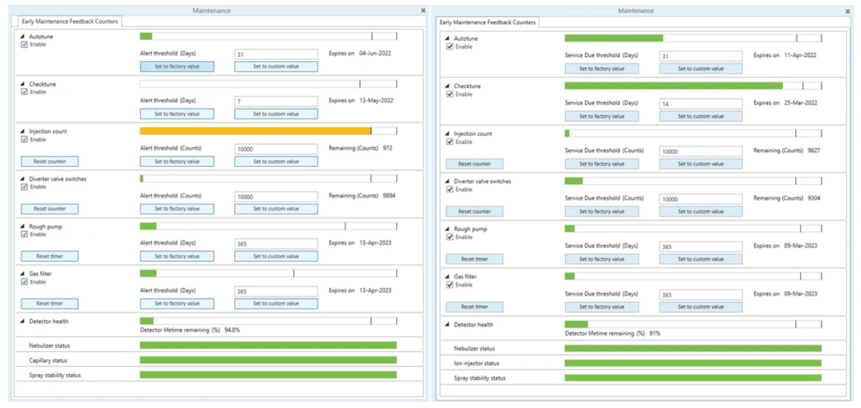The width and height of the screenshot is (861, 408).
Task: Reset Diverter valve switches counter, right window
Action: click(474, 211)
